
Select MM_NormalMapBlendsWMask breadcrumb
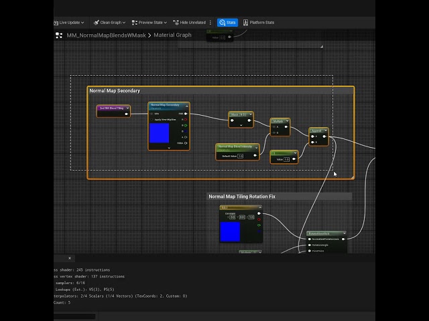(106, 35)
